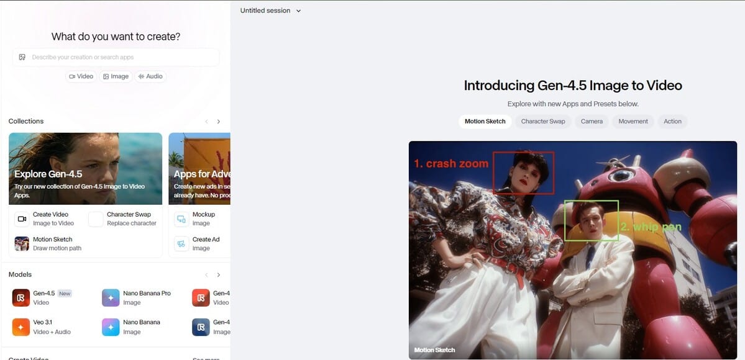
Task: Click the image upload icon in search box
Action: [22, 57]
